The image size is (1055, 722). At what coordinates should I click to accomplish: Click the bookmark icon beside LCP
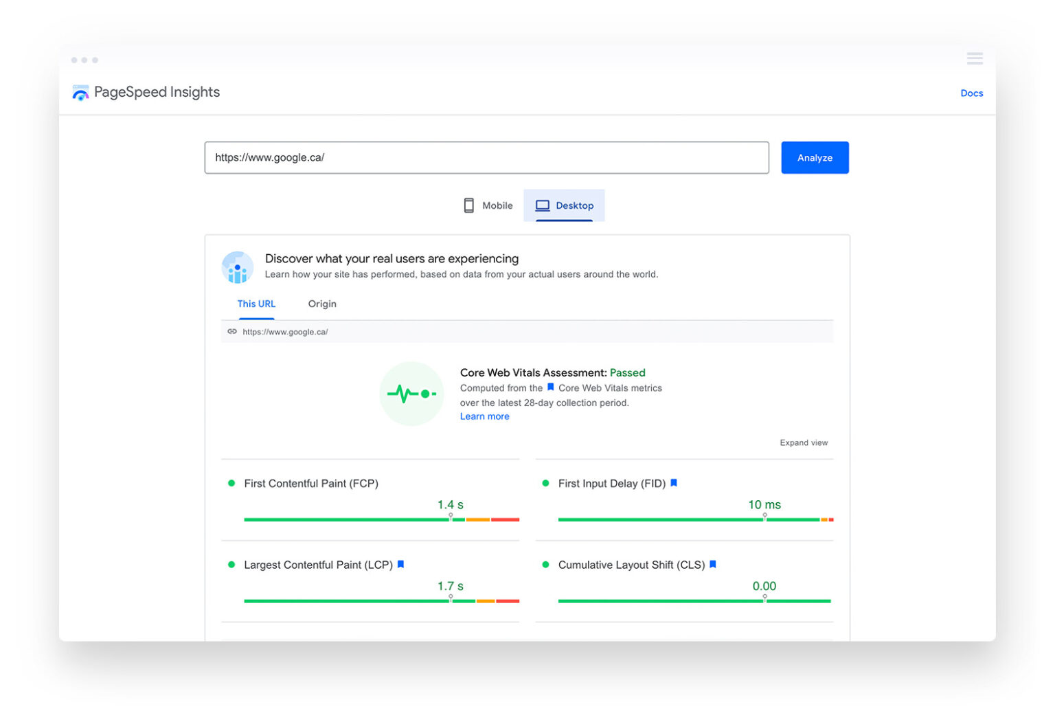click(400, 564)
